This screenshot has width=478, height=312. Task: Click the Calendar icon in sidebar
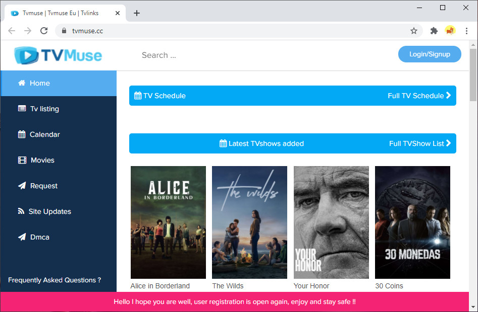point(22,134)
